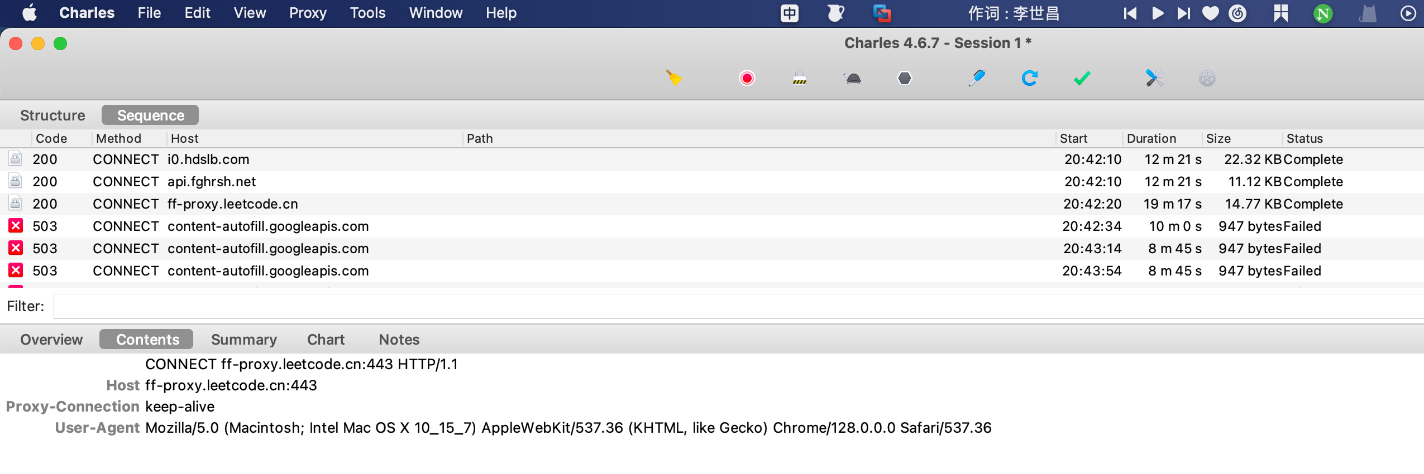This screenshot has height=474, width=1424.
Task: Click the bookmark-shaped icon in the menu bar
Action: (1280, 13)
